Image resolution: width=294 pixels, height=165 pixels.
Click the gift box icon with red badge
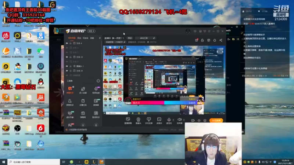click(197, 40)
